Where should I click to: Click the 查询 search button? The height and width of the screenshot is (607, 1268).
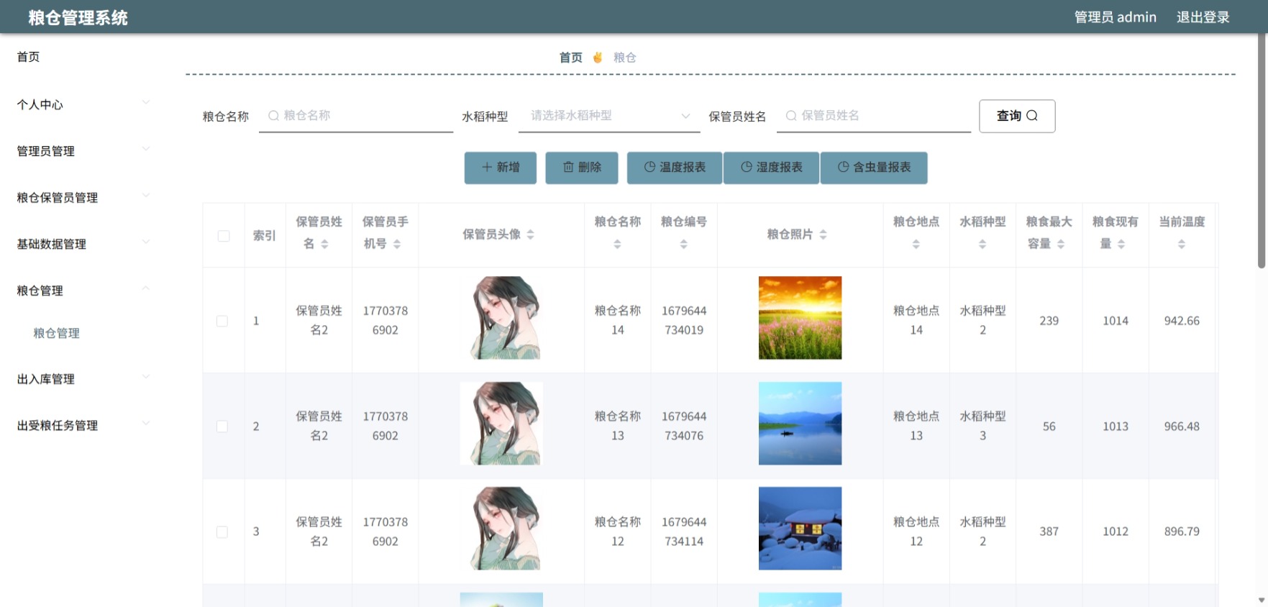[1017, 116]
